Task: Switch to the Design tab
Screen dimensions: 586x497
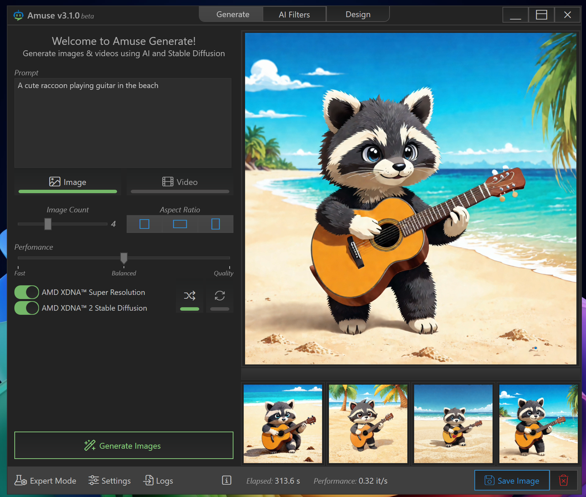Action: point(358,15)
